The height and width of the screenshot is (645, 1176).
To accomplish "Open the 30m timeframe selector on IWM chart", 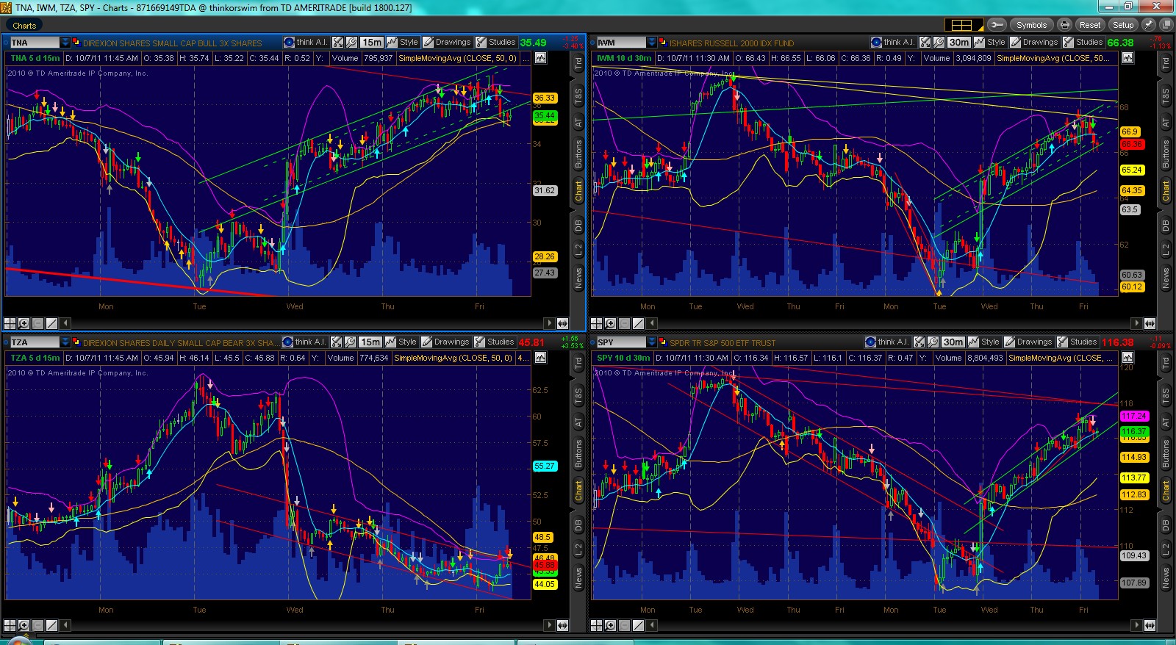I will (x=959, y=43).
